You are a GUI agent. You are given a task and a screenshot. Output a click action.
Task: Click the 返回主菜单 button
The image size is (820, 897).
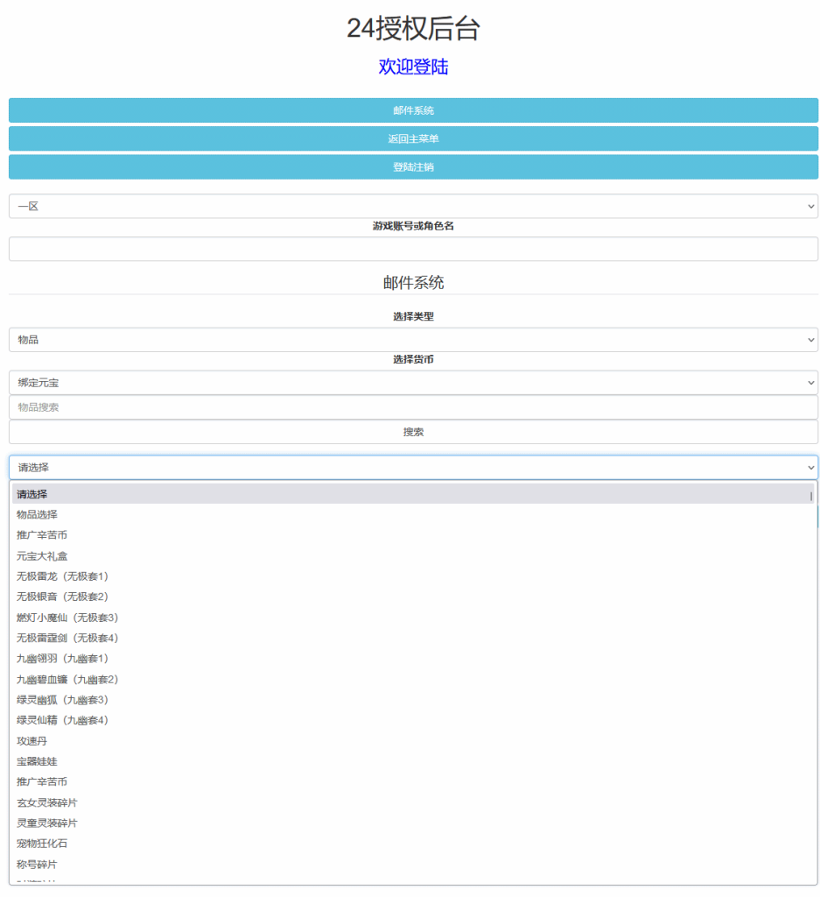[413, 138]
